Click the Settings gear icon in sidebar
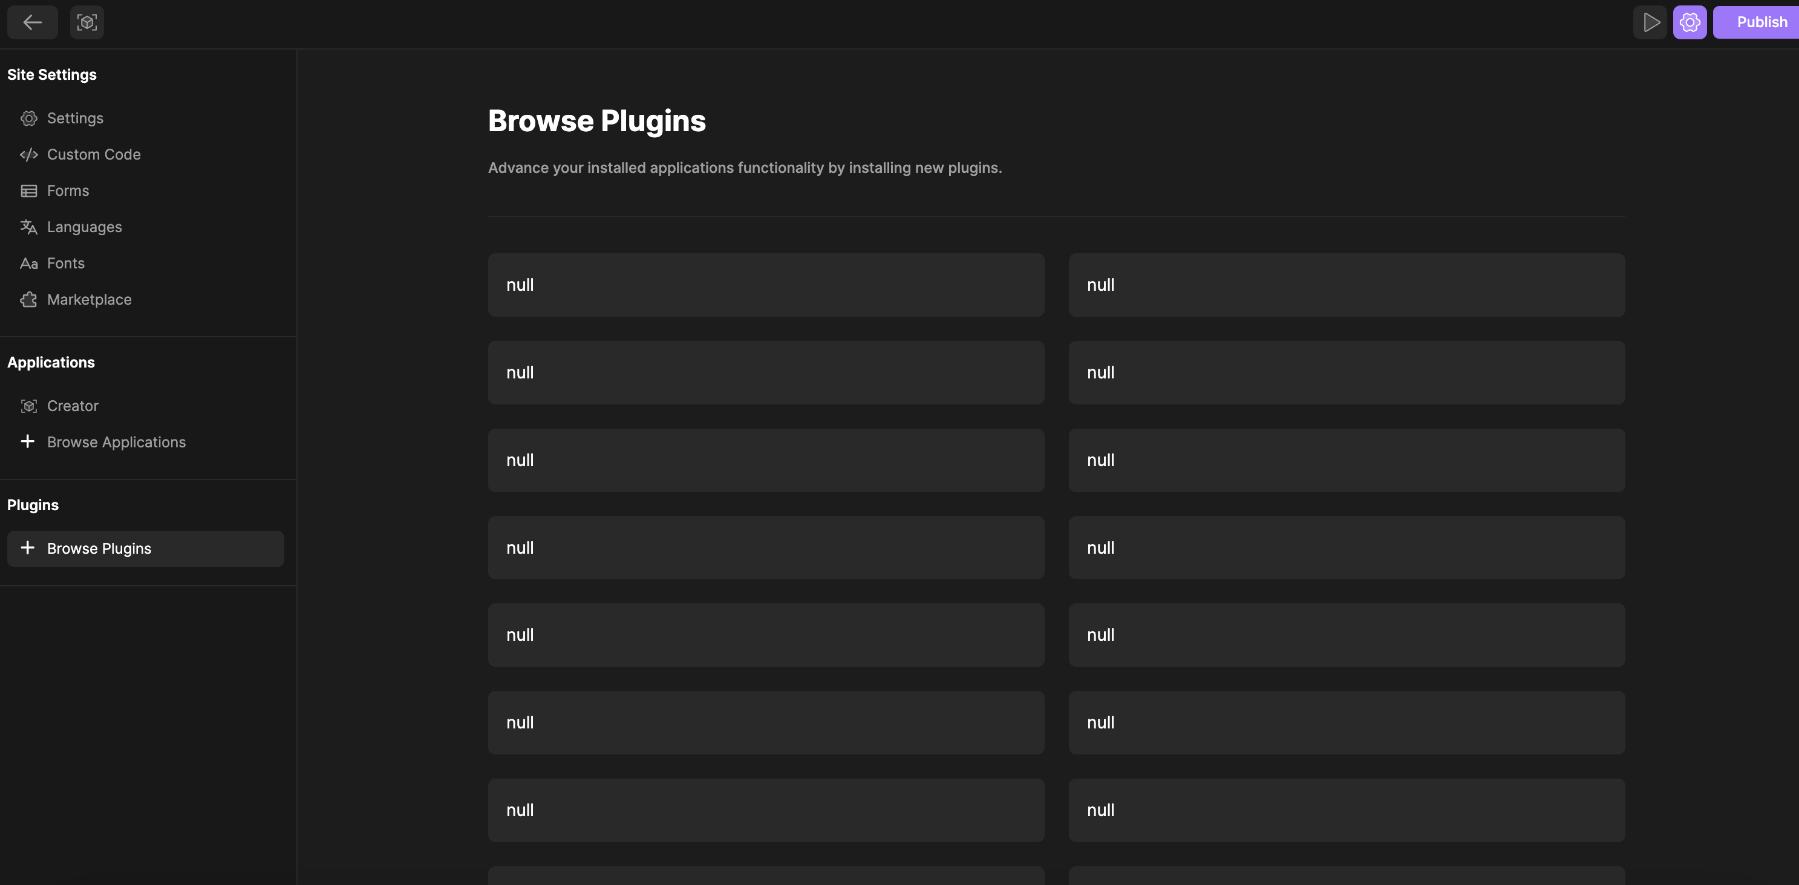 [x=28, y=118]
